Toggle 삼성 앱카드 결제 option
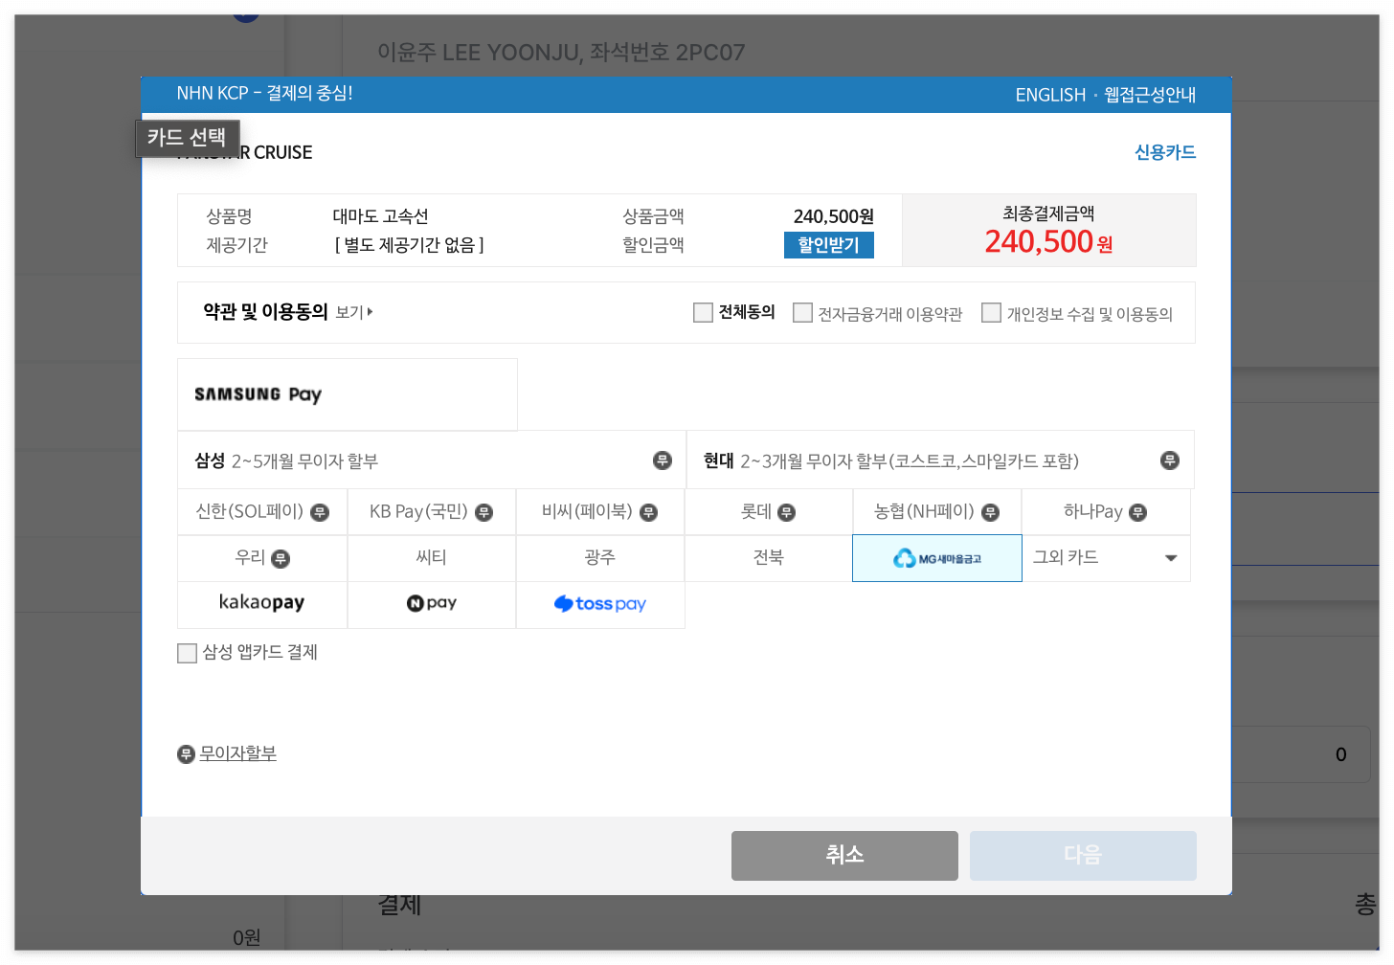The height and width of the screenshot is (965, 1394). point(187,653)
